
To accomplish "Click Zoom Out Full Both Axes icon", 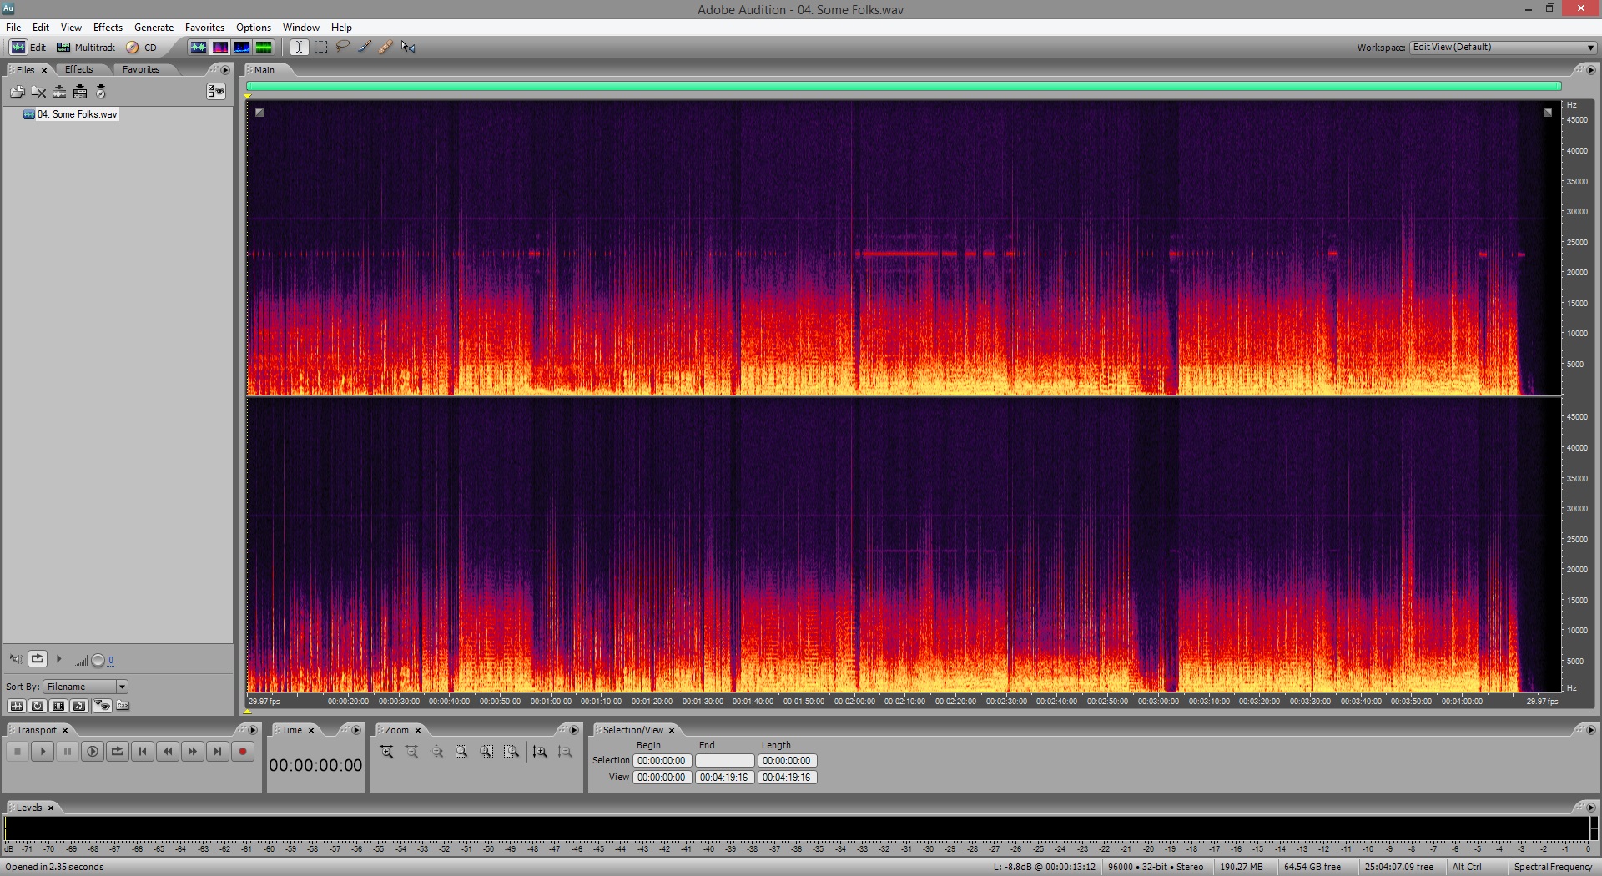I will pyautogui.click(x=437, y=752).
